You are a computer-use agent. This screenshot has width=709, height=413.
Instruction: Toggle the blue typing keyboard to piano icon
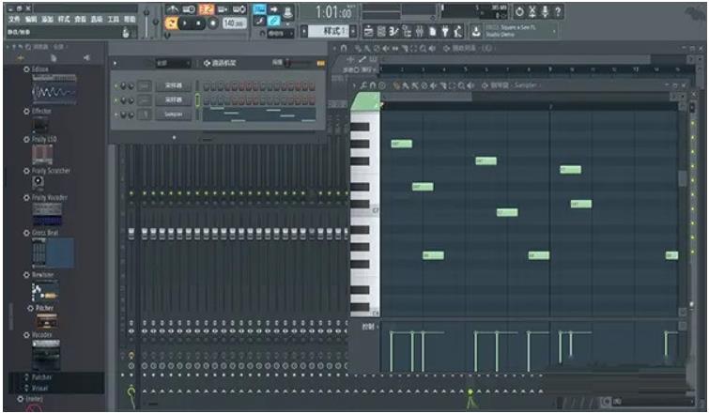[x=259, y=9]
